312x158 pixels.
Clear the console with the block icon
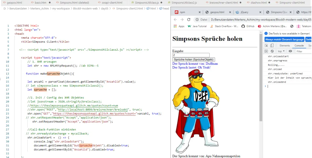click(x=272, y=51)
